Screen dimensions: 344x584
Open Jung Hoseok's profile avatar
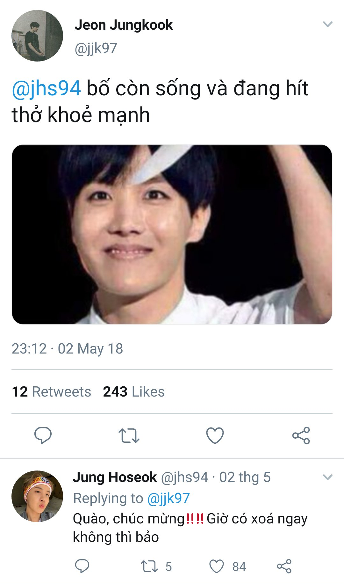coord(37,496)
